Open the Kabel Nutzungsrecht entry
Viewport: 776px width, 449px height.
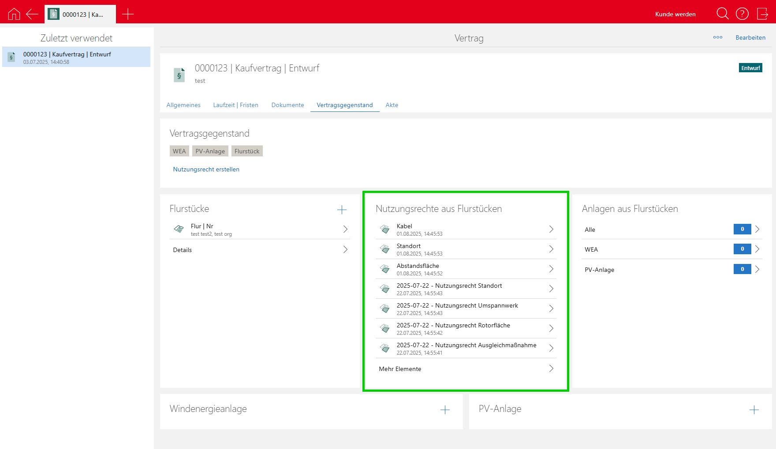[x=466, y=230]
